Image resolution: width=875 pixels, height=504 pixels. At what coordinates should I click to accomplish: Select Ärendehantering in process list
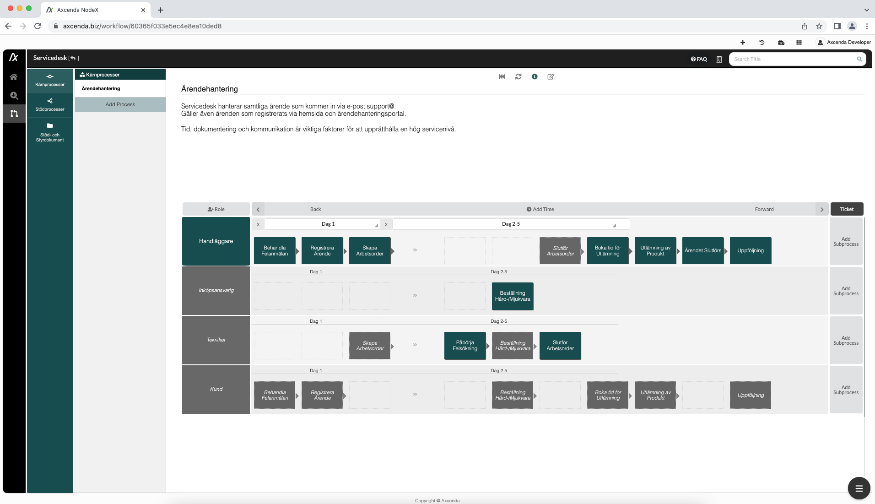pos(101,88)
